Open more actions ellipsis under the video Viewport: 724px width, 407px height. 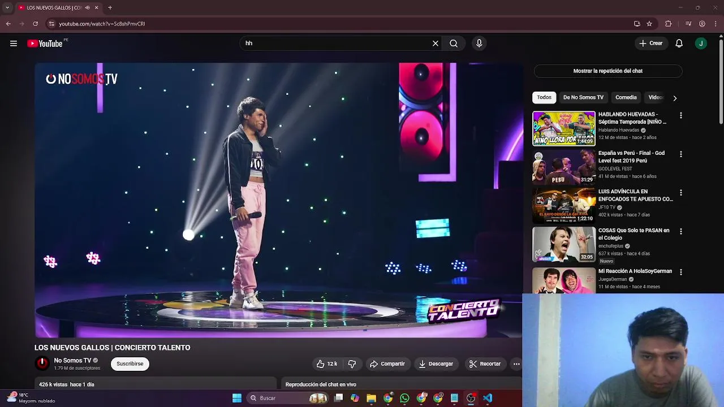tap(516, 364)
